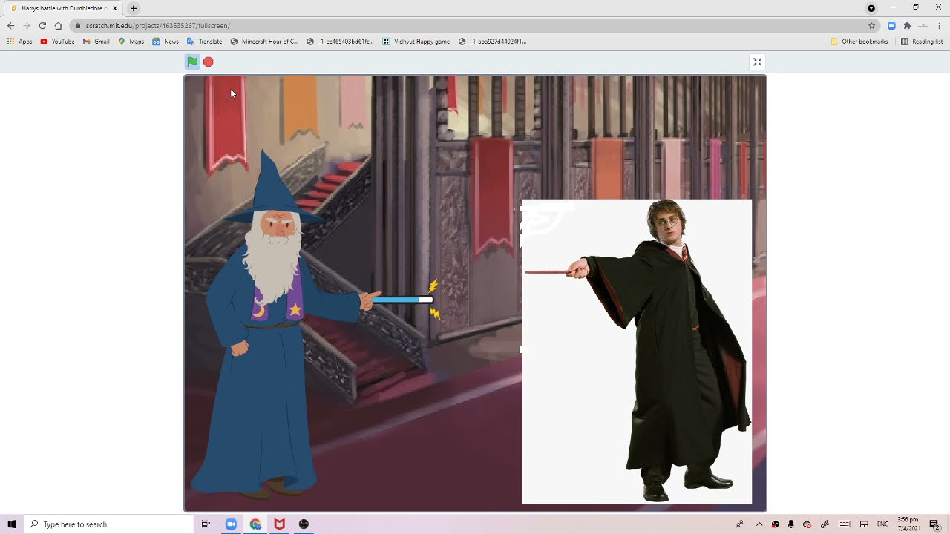Open the Minecraft Hour of C... bookmark
The width and height of the screenshot is (950, 534).
tap(264, 42)
